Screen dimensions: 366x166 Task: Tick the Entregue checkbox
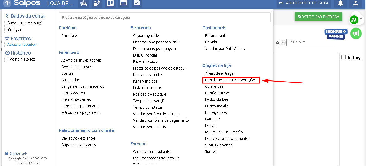pyautogui.click(x=343, y=57)
